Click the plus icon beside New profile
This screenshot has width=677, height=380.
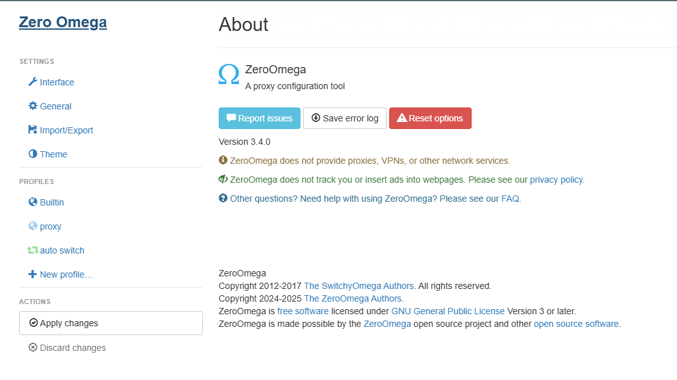click(x=33, y=274)
